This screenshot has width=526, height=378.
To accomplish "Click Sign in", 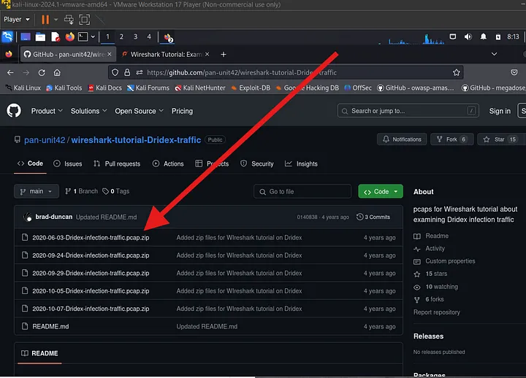I will tap(500, 111).
